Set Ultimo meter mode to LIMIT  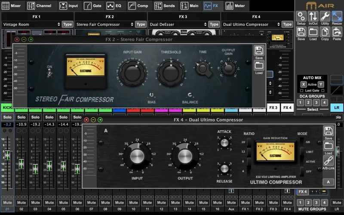click(x=302, y=152)
